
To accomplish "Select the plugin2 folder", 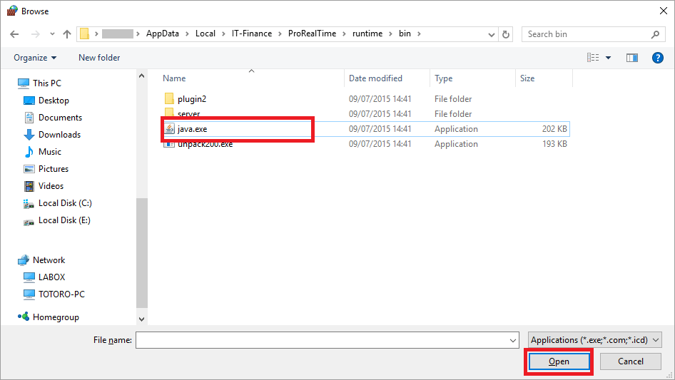I will [191, 99].
